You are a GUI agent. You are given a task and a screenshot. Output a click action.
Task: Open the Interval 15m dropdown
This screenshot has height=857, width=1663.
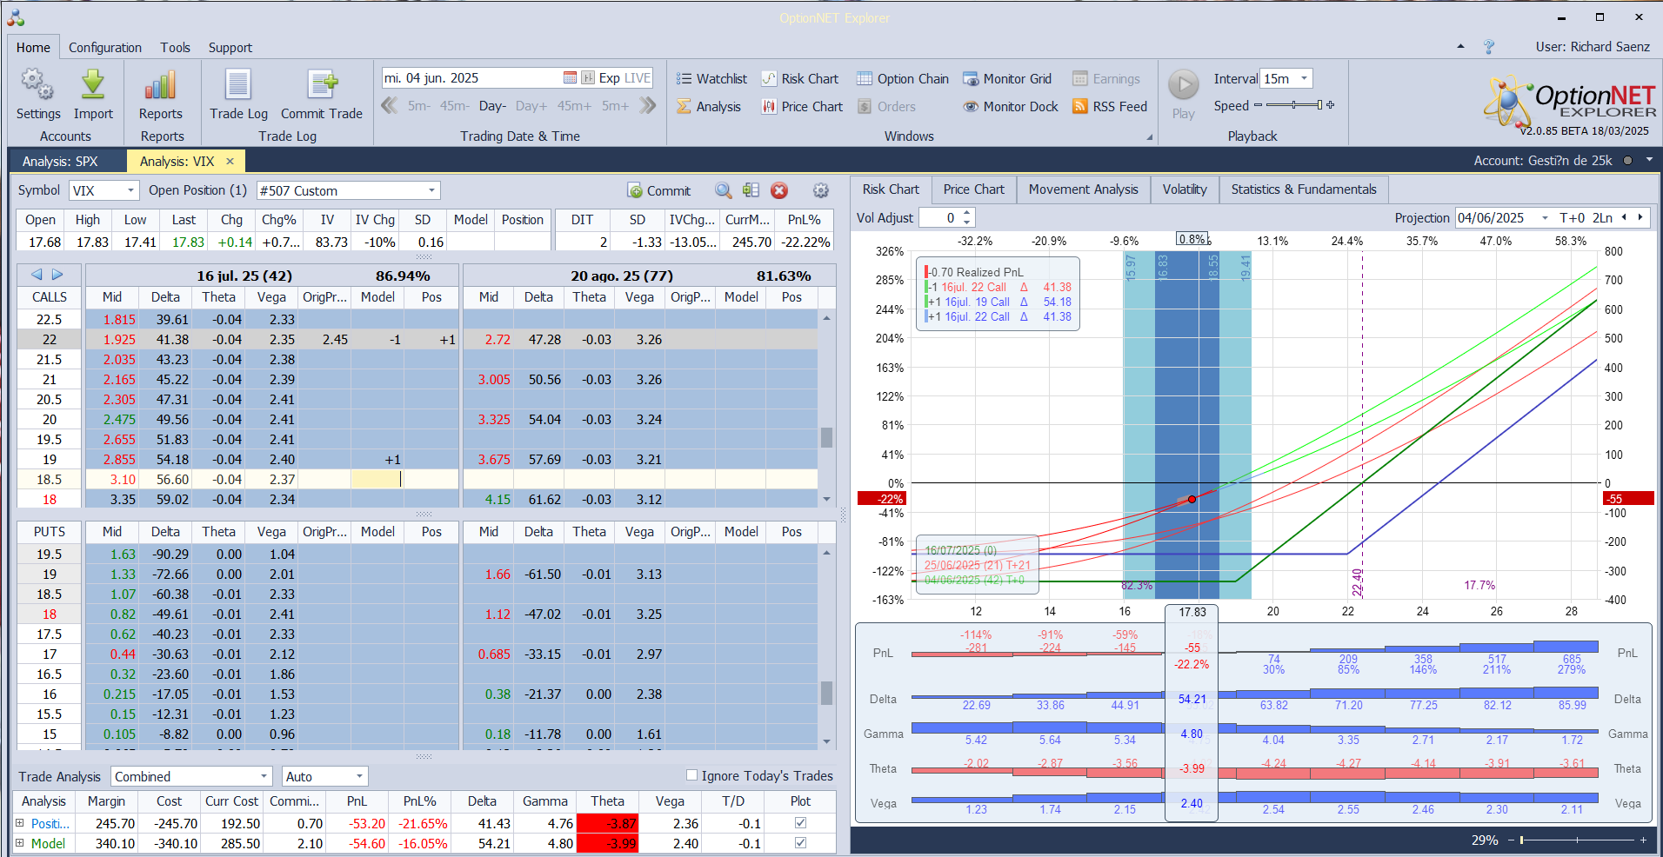1304,78
